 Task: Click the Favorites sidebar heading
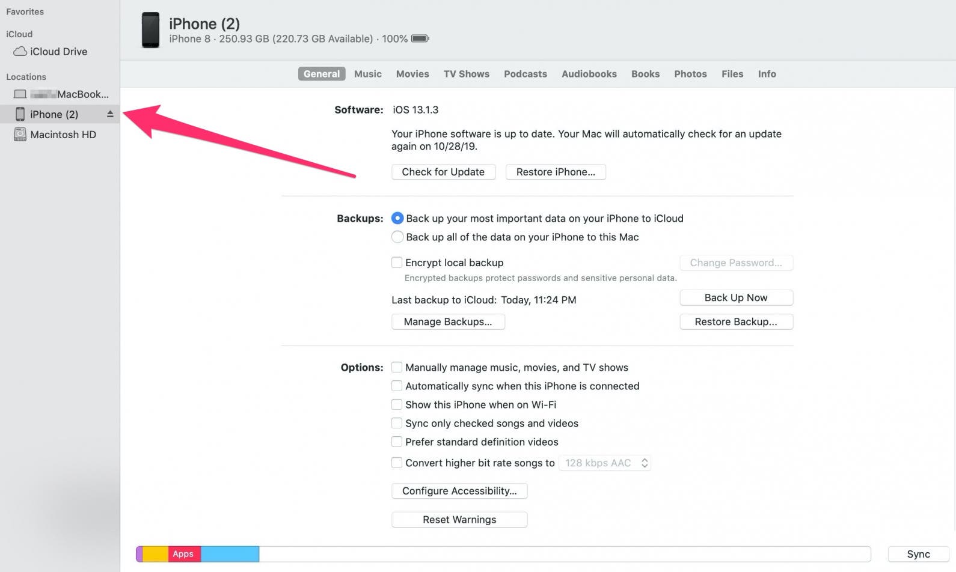tap(25, 11)
